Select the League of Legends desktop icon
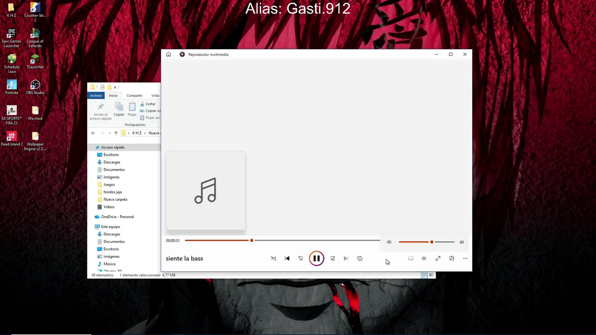This screenshot has height=335, width=596. [x=35, y=38]
